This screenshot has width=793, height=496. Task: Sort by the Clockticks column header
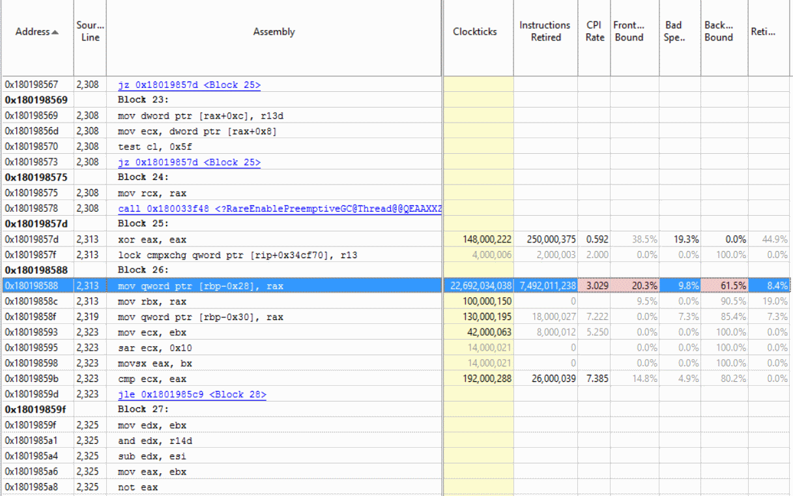(x=475, y=31)
